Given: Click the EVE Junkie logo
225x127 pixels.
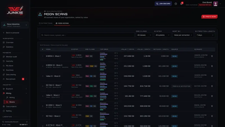Looking at the screenshot, I should pos(15,10).
